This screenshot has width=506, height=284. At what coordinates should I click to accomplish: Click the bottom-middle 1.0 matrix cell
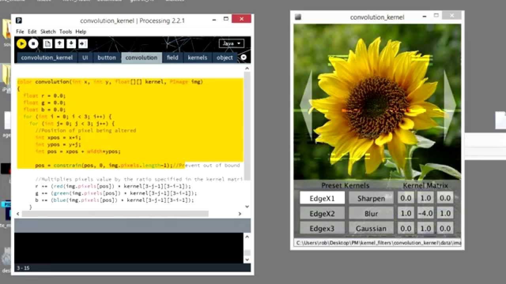425,228
